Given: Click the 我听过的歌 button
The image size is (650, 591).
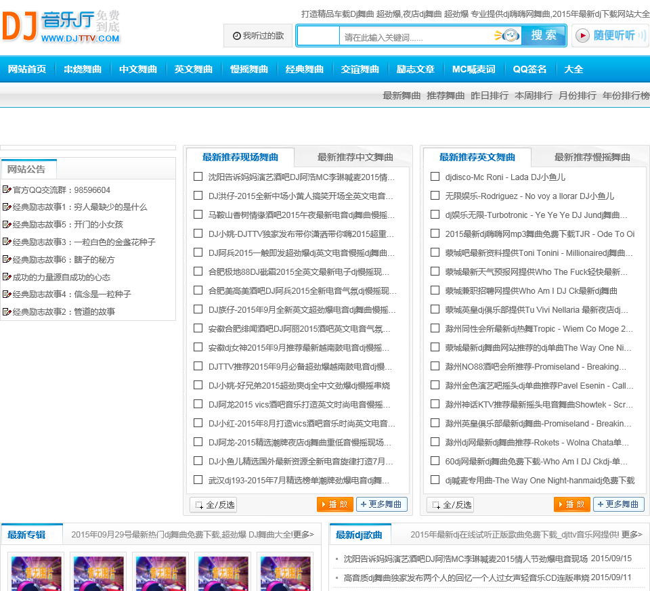Looking at the screenshot, I should [x=258, y=36].
